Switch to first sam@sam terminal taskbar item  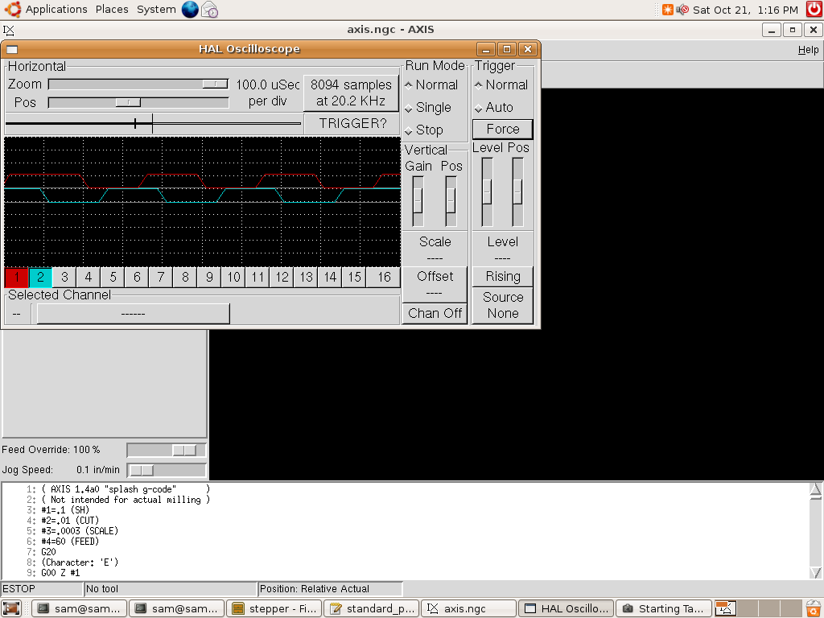tap(79, 608)
